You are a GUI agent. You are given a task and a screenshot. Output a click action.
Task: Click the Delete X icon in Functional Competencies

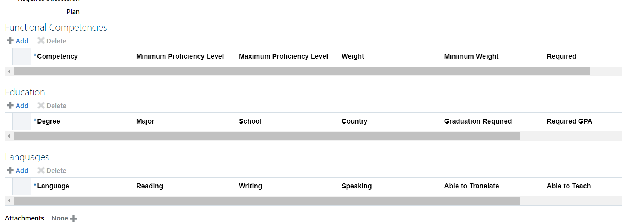coord(41,40)
